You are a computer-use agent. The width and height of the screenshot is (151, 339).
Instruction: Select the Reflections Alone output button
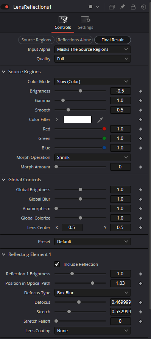tap(74, 40)
